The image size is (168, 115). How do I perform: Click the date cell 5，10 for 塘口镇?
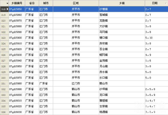(156, 38)
